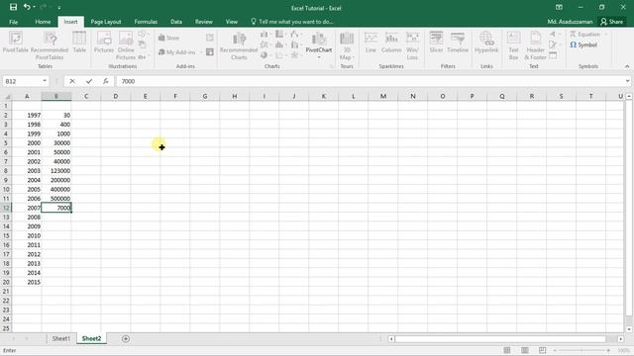
Task: Insert a Text Box
Action: [x=513, y=45]
